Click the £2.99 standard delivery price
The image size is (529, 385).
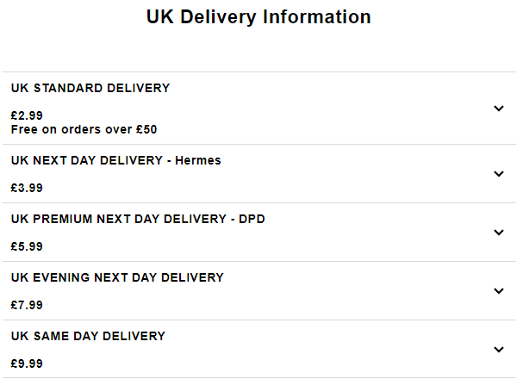point(27,115)
